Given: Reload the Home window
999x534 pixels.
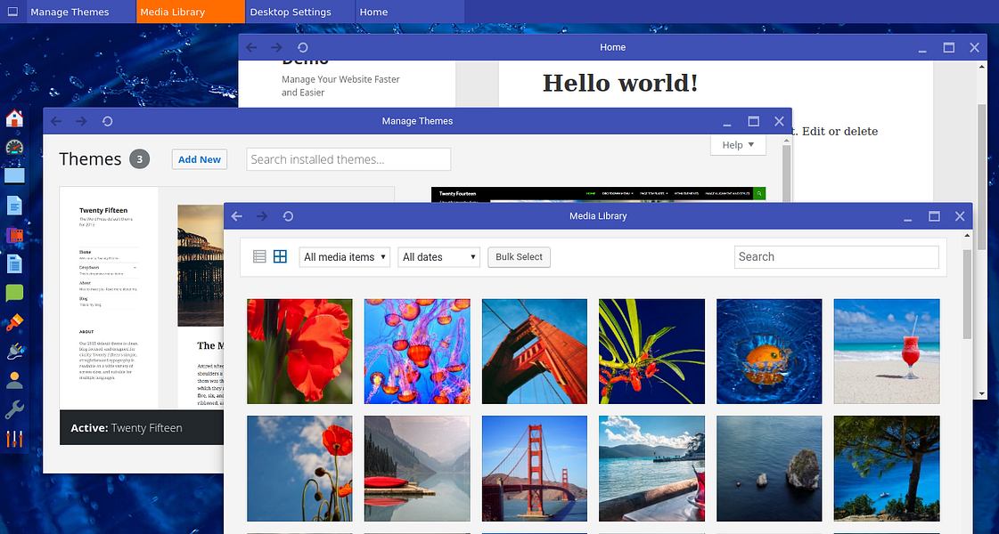Looking at the screenshot, I should click(x=303, y=48).
